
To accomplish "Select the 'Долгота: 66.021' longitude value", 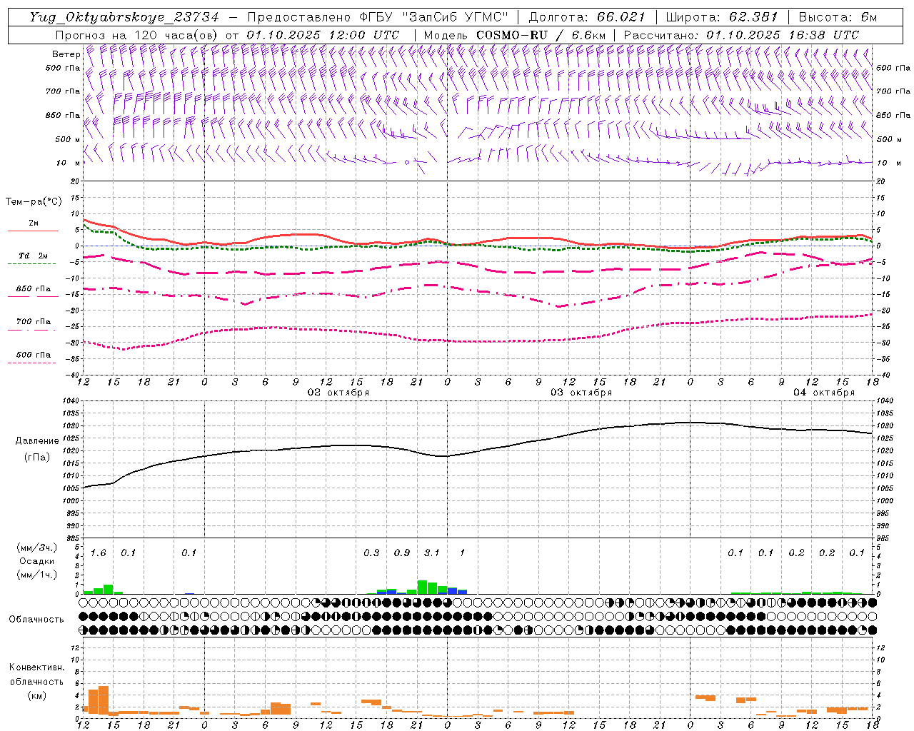I will click(x=587, y=17).
